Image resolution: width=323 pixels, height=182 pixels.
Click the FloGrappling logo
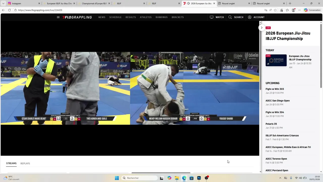(77, 17)
